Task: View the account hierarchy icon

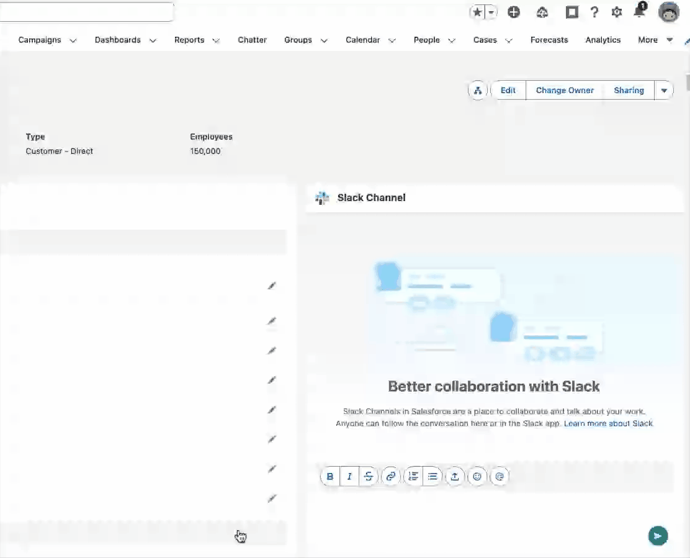Action: 477,91
